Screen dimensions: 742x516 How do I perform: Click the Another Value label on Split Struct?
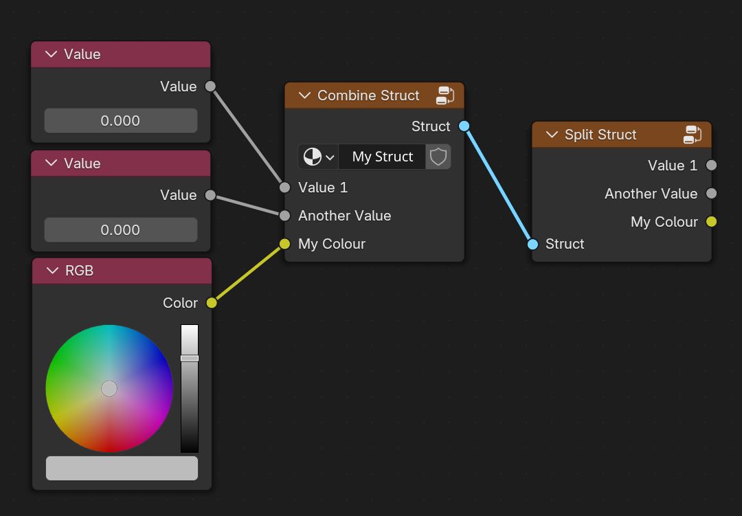click(x=651, y=194)
